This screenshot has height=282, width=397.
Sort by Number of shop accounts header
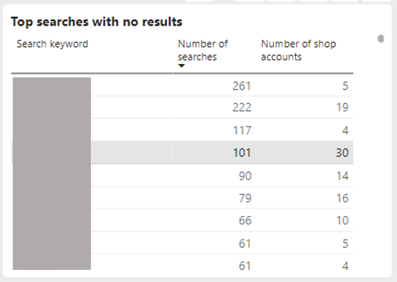click(298, 50)
